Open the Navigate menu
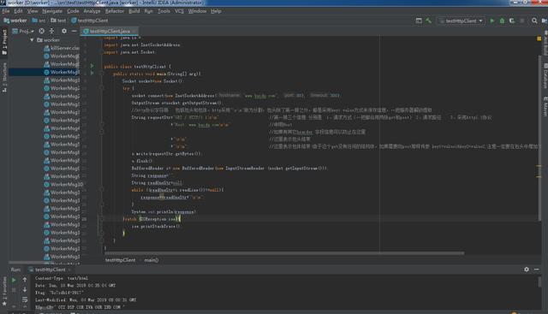This screenshot has height=314, width=548. pos(52,11)
